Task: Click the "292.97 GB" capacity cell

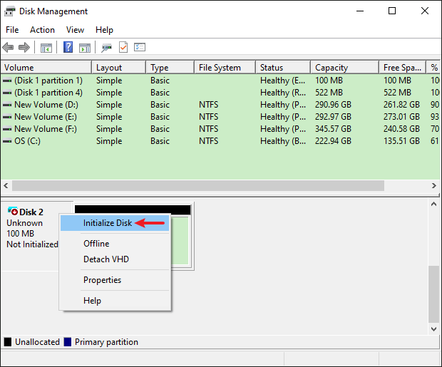Action: tap(333, 117)
